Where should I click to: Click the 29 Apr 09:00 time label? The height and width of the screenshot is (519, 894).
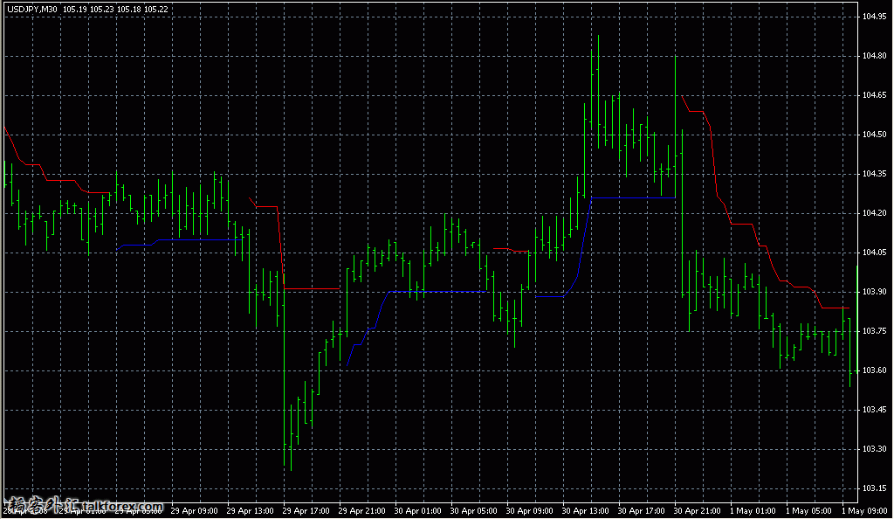point(195,511)
